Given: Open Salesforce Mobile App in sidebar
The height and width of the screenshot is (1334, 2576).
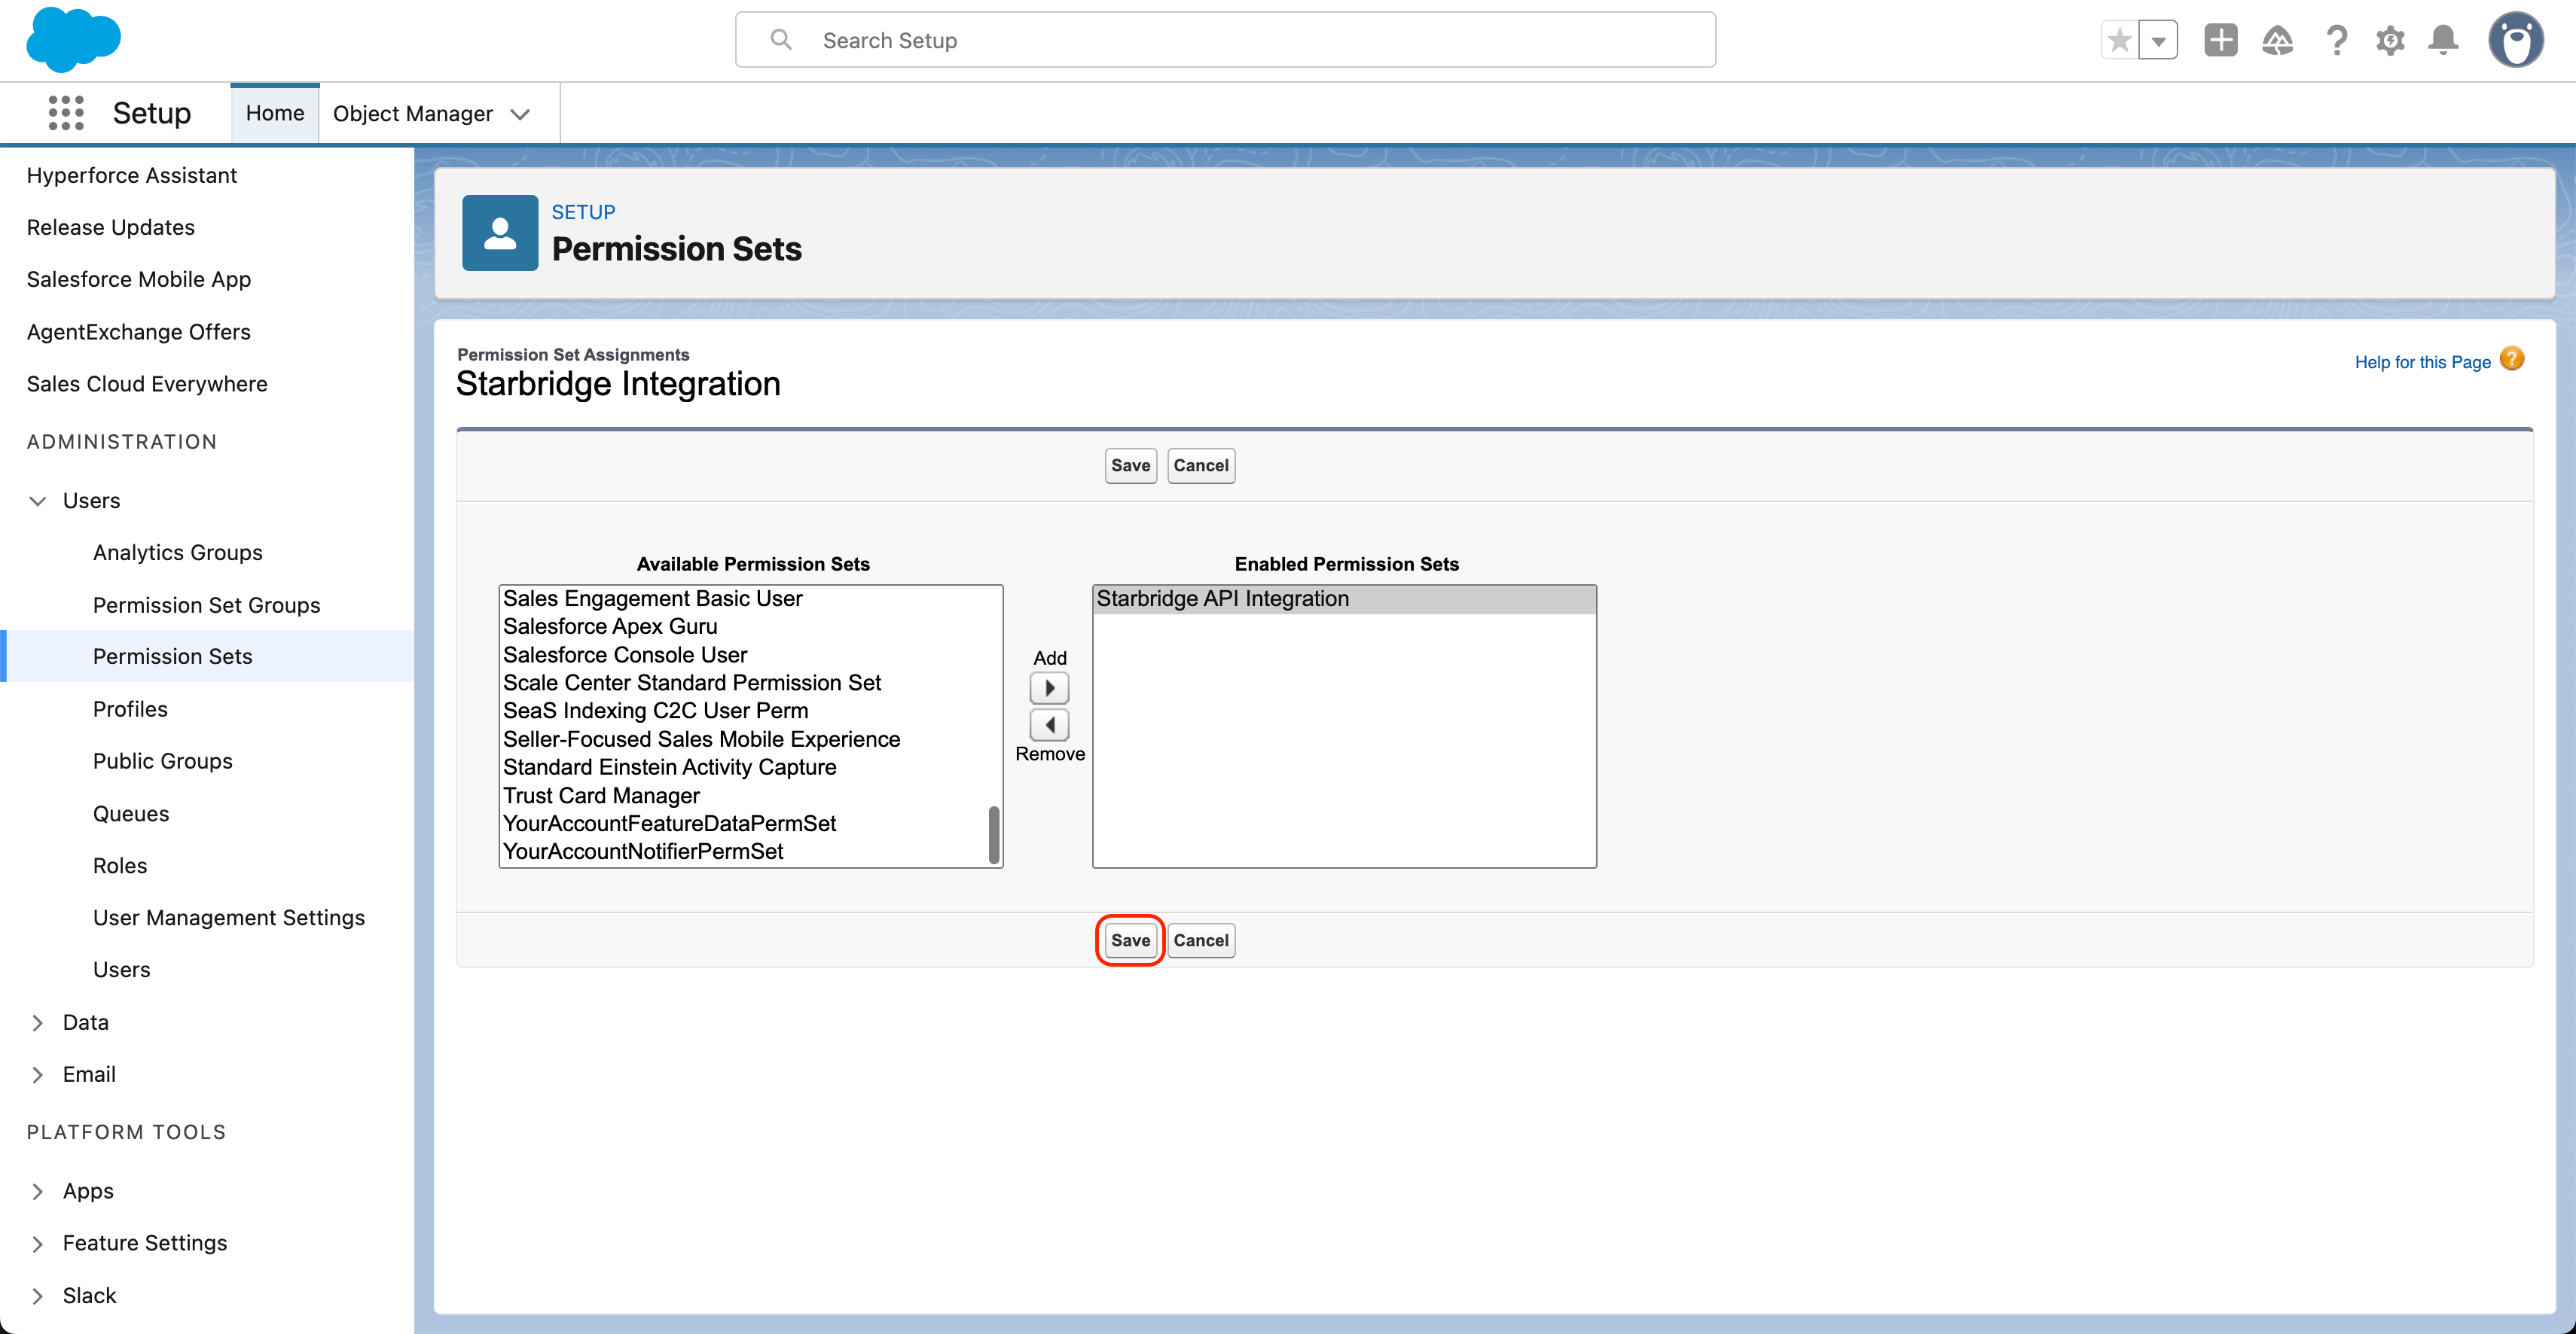Looking at the screenshot, I should click(x=139, y=279).
